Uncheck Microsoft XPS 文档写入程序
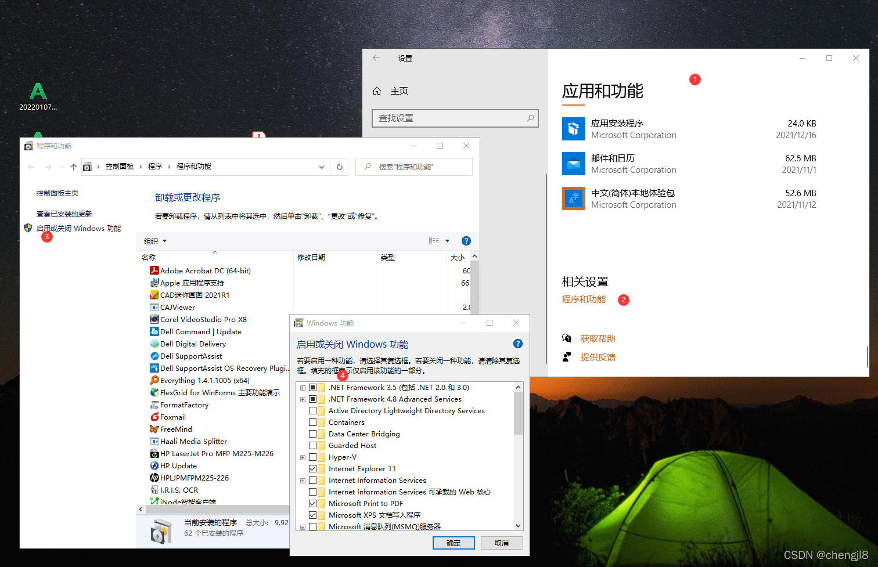Viewport: 878px width, 567px height. tap(312, 515)
